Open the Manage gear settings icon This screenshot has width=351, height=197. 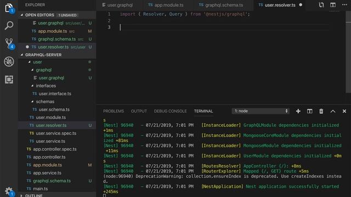tap(9, 191)
